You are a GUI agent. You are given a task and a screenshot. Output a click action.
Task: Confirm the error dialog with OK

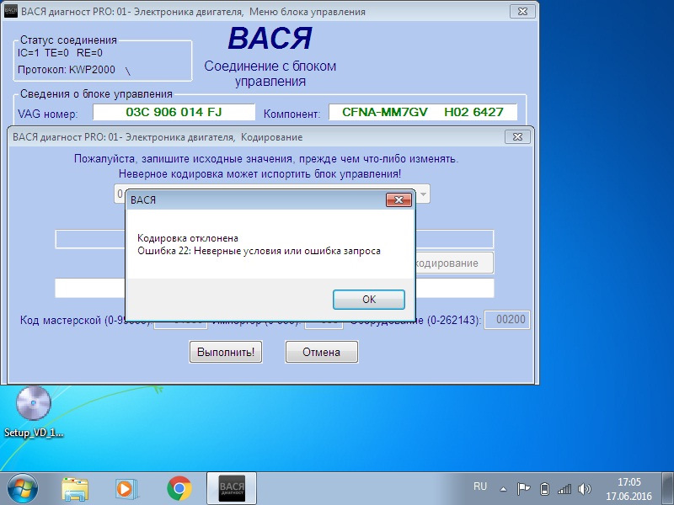(x=369, y=300)
